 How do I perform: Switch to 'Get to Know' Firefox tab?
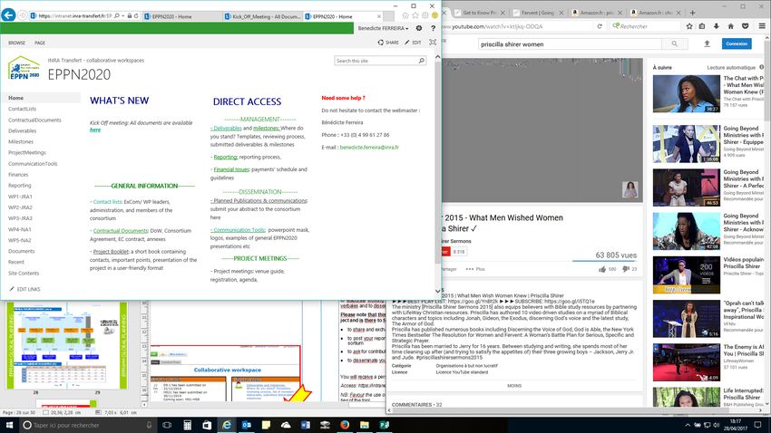tap(480, 13)
